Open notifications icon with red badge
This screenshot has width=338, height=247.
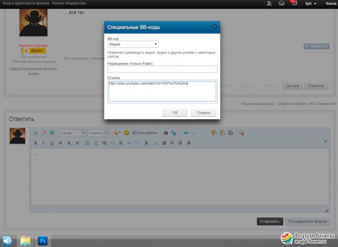(x=294, y=3)
